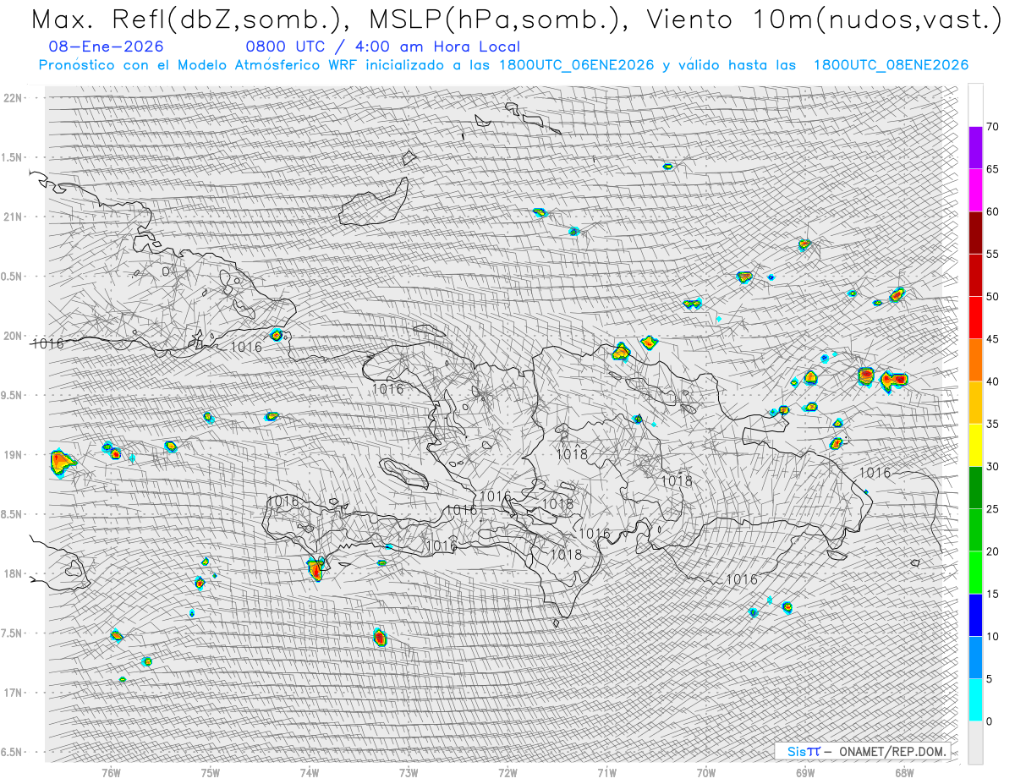Click the '72W' longitude axis label

click(507, 772)
